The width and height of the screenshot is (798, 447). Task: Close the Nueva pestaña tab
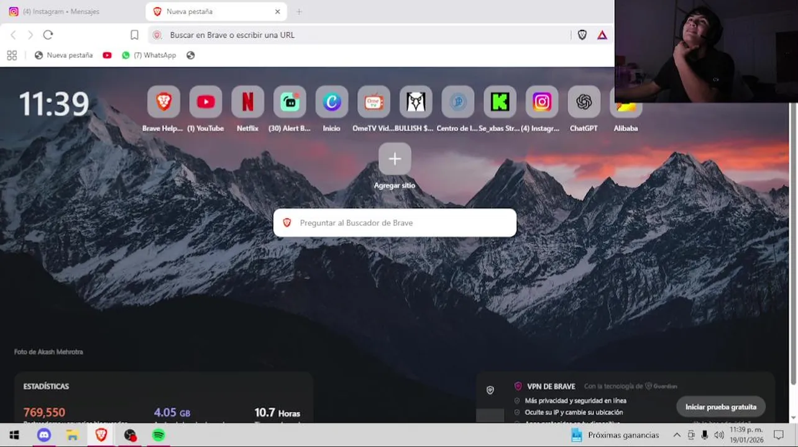pyautogui.click(x=278, y=12)
